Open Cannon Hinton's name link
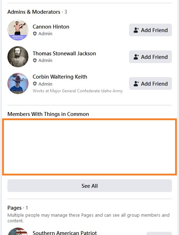Screen dimensions: 179x235 (51, 27)
